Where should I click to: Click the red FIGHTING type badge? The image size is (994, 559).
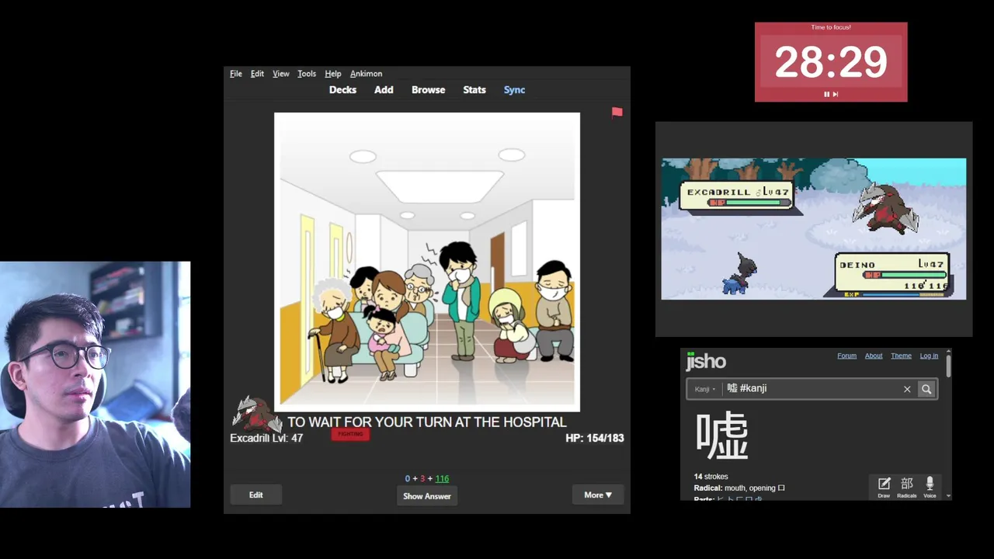tap(350, 435)
